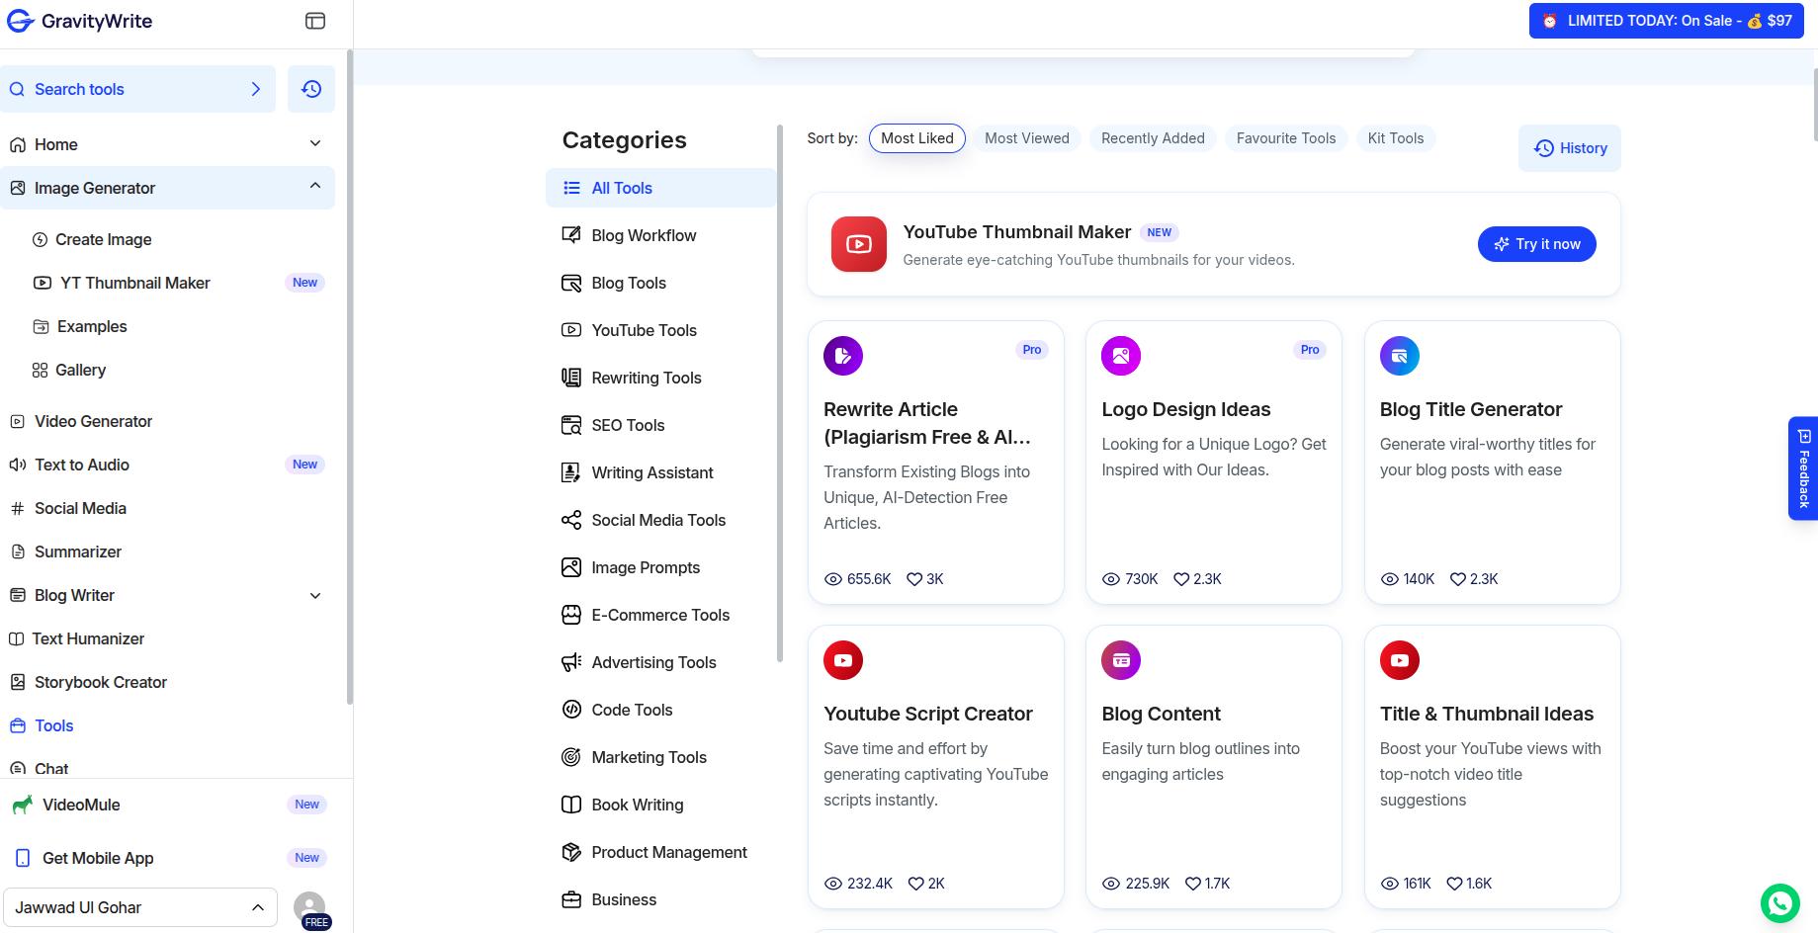The width and height of the screenshot is (1818, 933).
Task: Like the Youtube Script Creator heart icon
Action: pyautogui.click(x=916, y=884)
